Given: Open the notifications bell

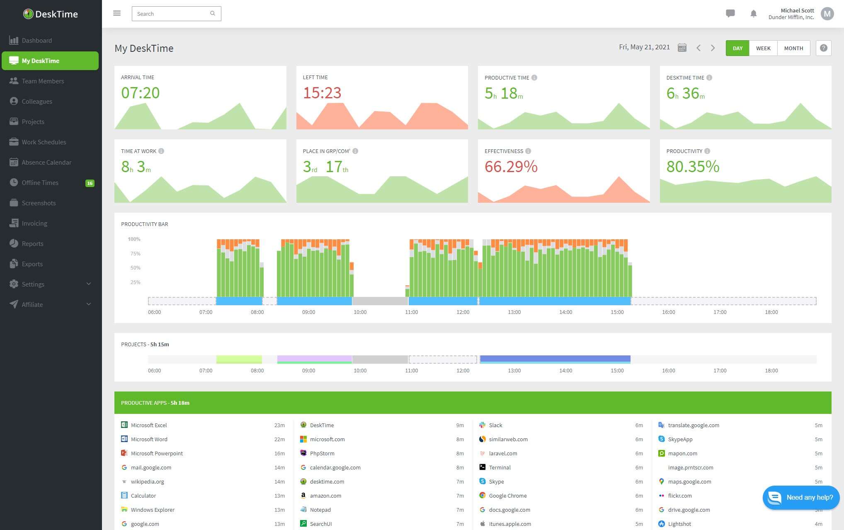Looking at the screenshot, I should pyautogui.click(x=753, y=14).
